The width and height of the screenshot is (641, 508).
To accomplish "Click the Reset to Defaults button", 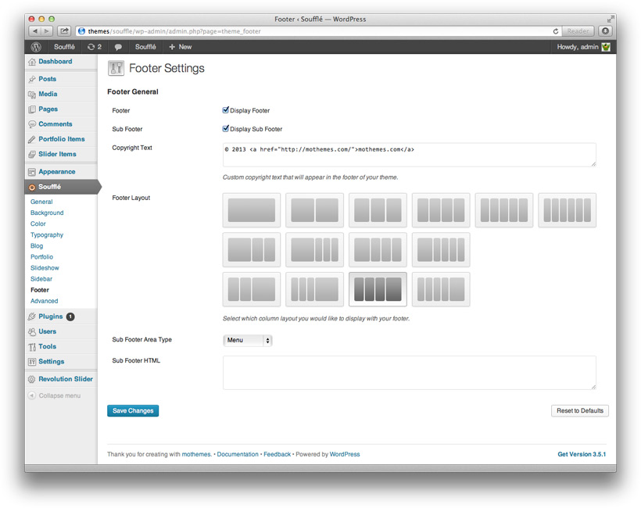I will click(x=579, y=410).
